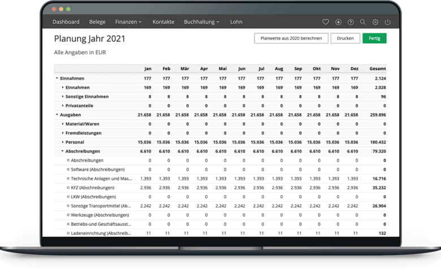The height and width of the screenshot is (269, 441).
Task: Open the Buchhaltung dropdown menu
Action: click(201, 22)
